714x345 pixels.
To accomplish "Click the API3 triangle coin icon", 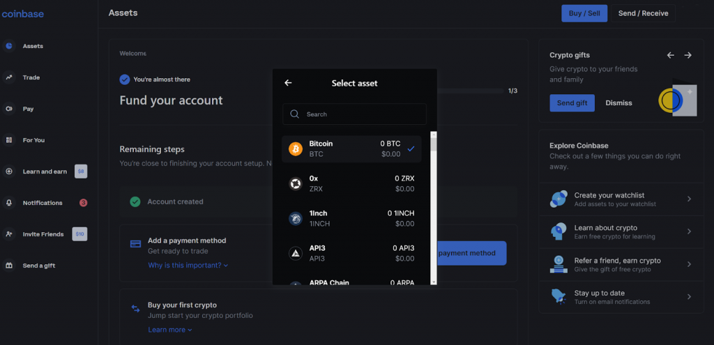I will pos(296,254).
